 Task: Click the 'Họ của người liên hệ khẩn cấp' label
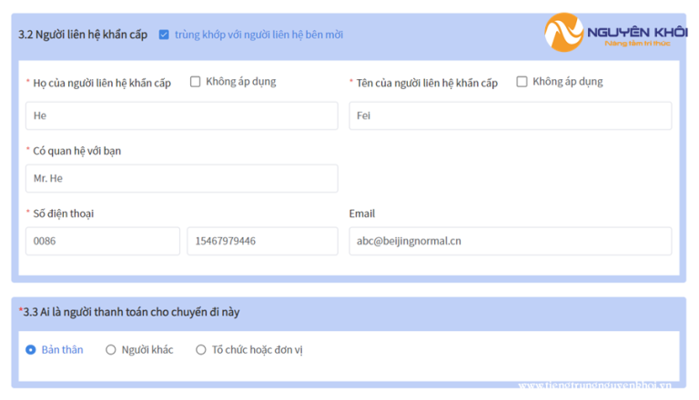pos(102,83)
